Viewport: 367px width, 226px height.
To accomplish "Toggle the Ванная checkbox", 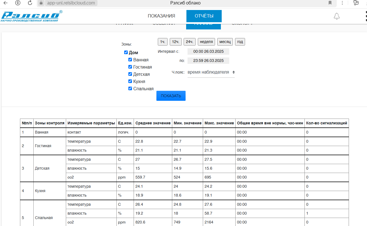I will tap(130, 60).
